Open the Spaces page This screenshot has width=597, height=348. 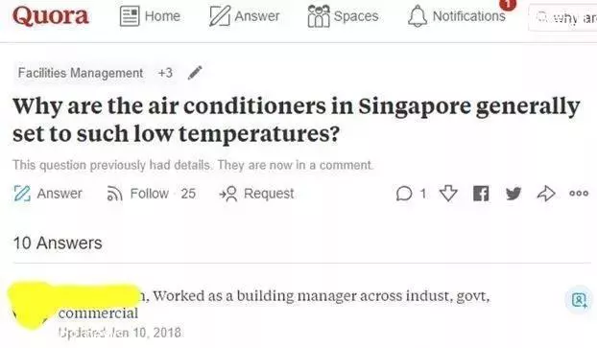(x=343, y=16)
